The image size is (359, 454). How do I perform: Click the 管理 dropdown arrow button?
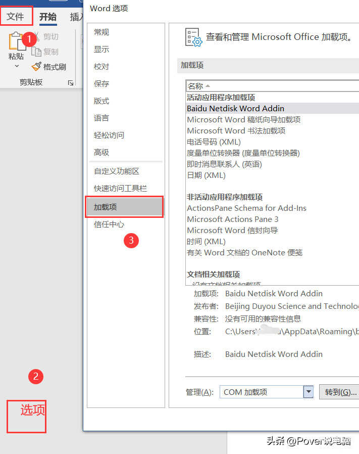tap(309, 392)
